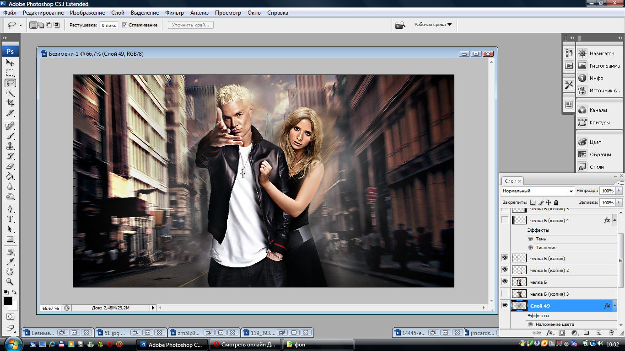The height and width of the screenshot is (351, 625).
Task: Open the Рабочая среда workspace dropdown
Action: [x=433, y=25]
